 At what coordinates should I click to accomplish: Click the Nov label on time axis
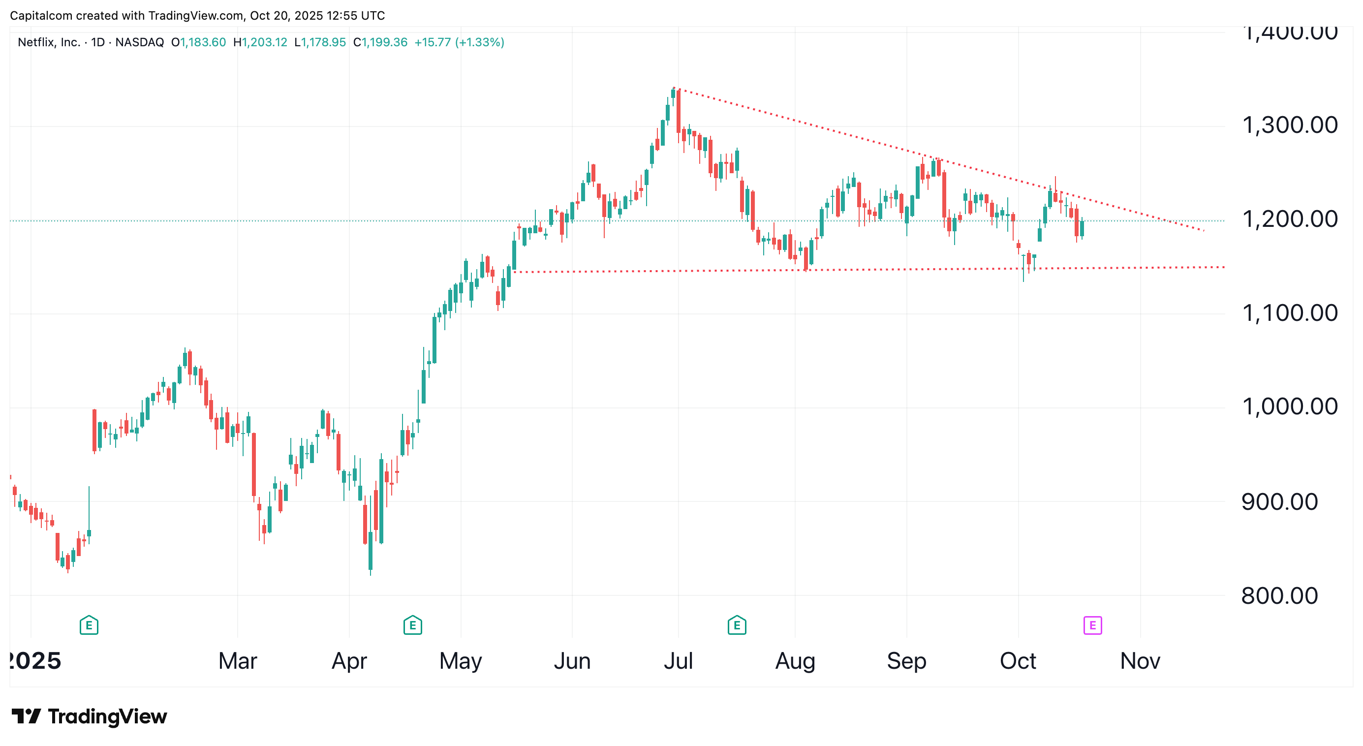pos(1140,661)
